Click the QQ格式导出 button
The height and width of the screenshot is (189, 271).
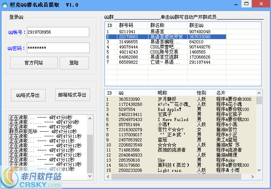tap(28, 95)
